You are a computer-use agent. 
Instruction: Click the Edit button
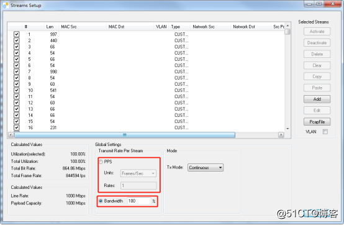point(317,111)
